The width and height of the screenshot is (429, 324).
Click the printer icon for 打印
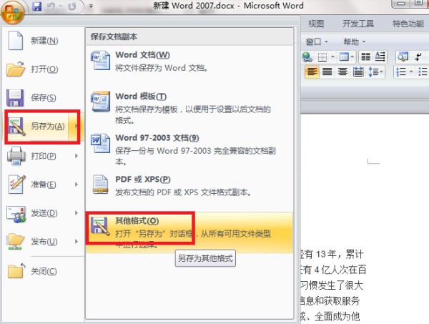point(16,156)
